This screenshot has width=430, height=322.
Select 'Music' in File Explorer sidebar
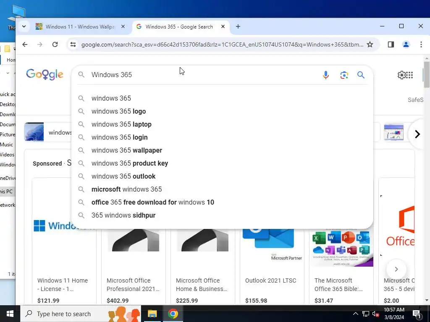pos(7,145)
